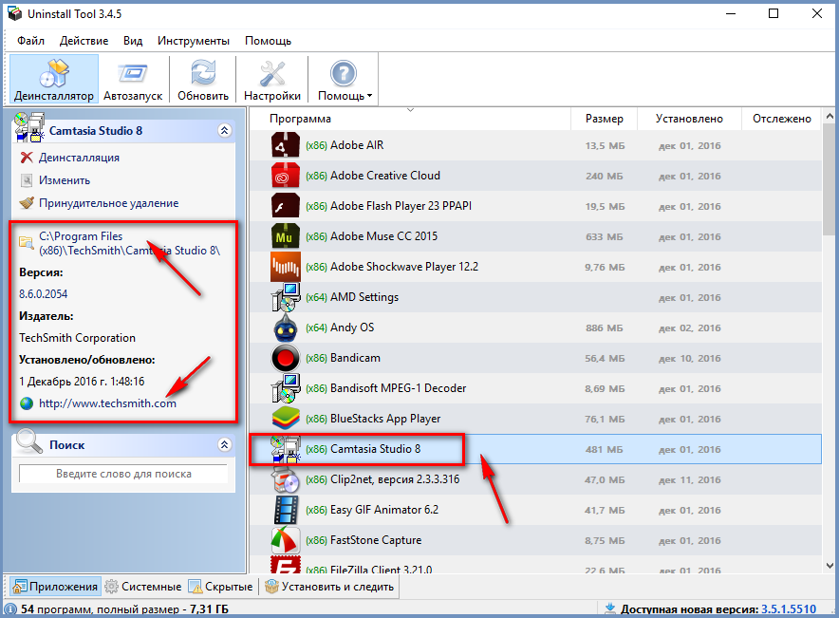The width and height of the screenshot is (839, 618).
Task: Select the Adobe Muse CC 2015 icon
Action: click(x=285, y=236)
